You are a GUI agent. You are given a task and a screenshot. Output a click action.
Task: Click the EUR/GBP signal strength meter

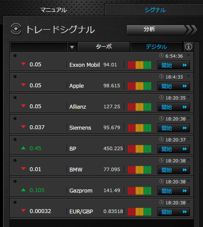(x=139, y=212)
